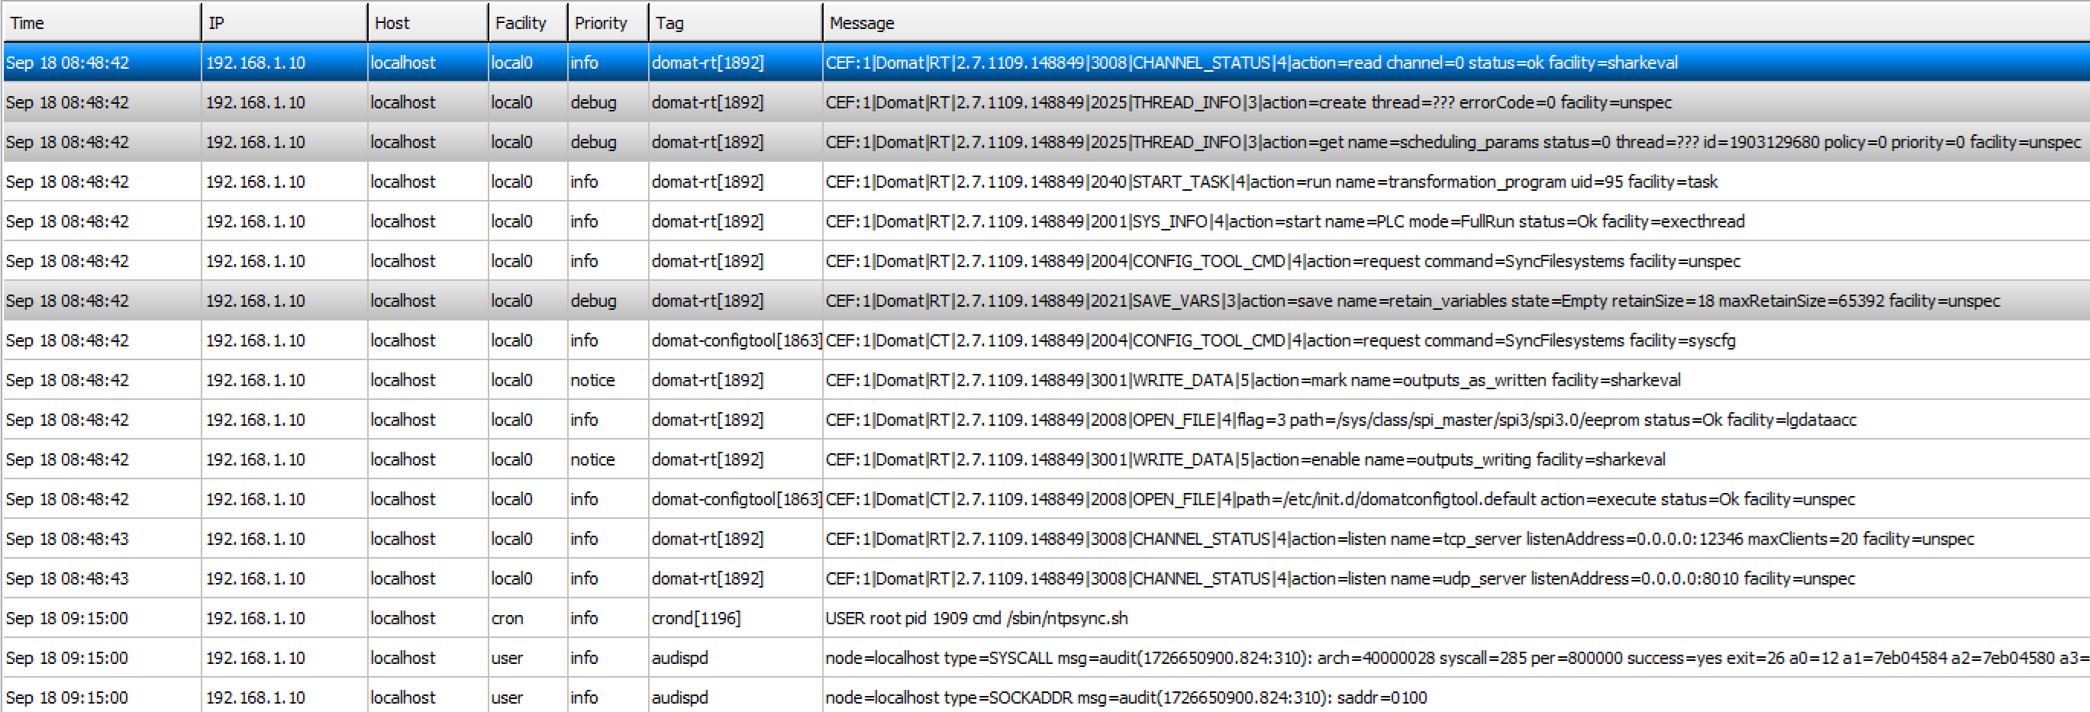The width and height of the screenshot is (2090, 712).
Task: Select the CHANNEL_STATUS action=read channel=0 message
Action: [1251, 63]
